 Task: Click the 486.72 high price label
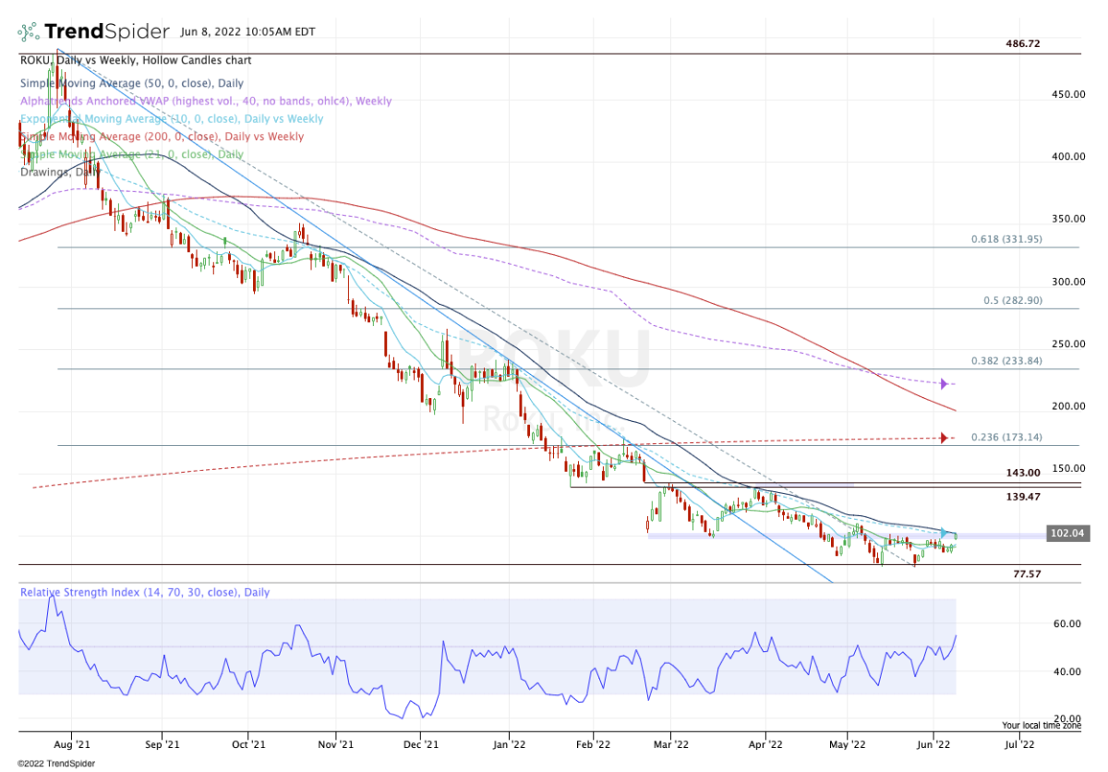(x=1022, y=43)
